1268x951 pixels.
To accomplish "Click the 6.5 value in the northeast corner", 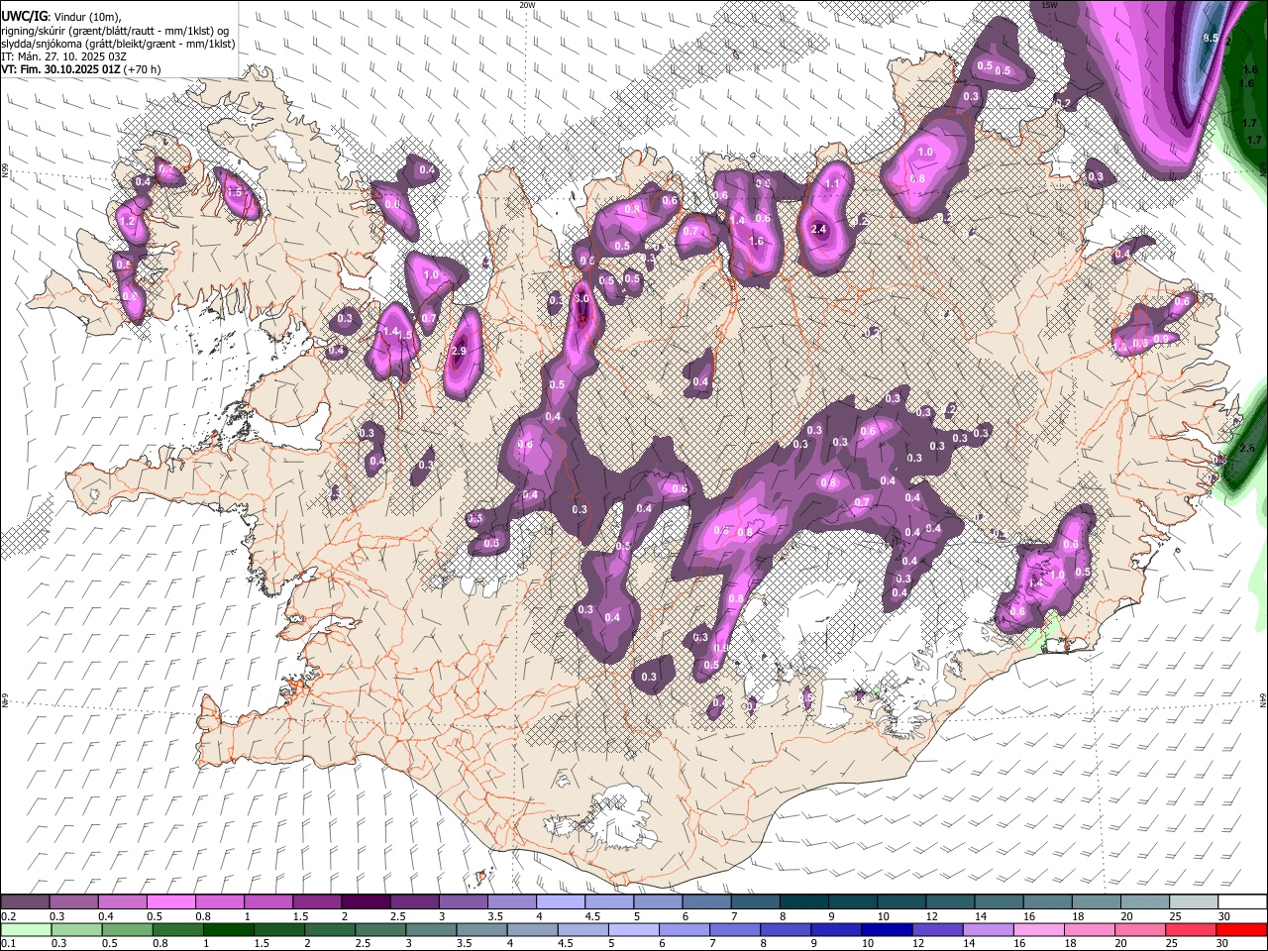I will 1210,38.
